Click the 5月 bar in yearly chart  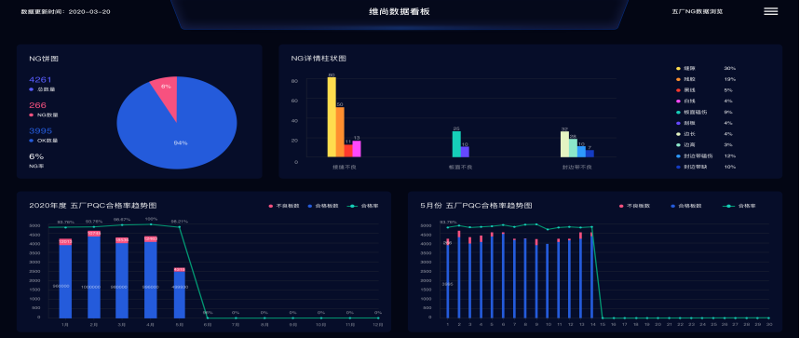coord(179,292)
